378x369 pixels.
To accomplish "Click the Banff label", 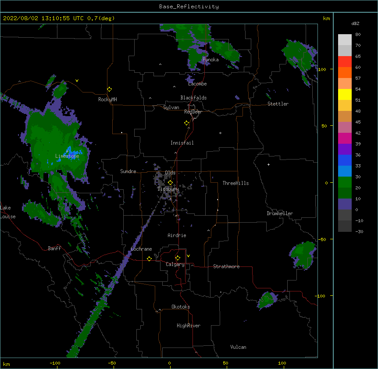I will pyautogui.click(x=54, y=248).
